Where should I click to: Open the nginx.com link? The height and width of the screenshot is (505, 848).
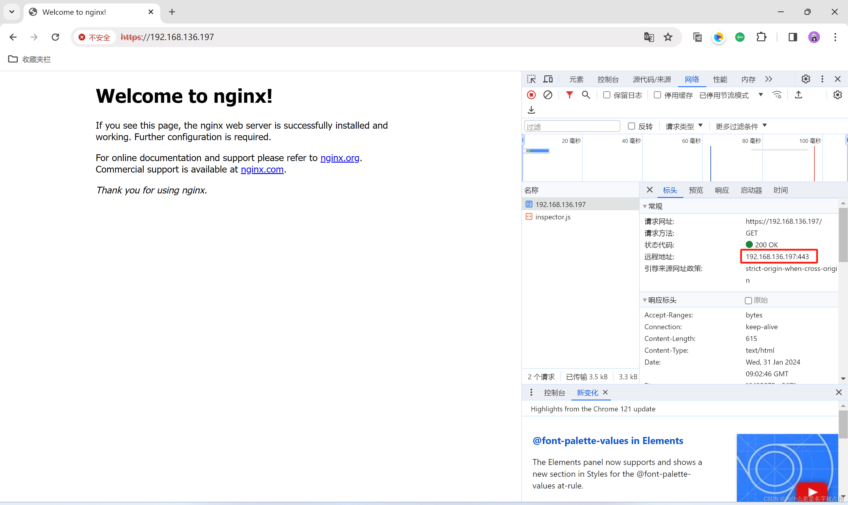point(262,170)
